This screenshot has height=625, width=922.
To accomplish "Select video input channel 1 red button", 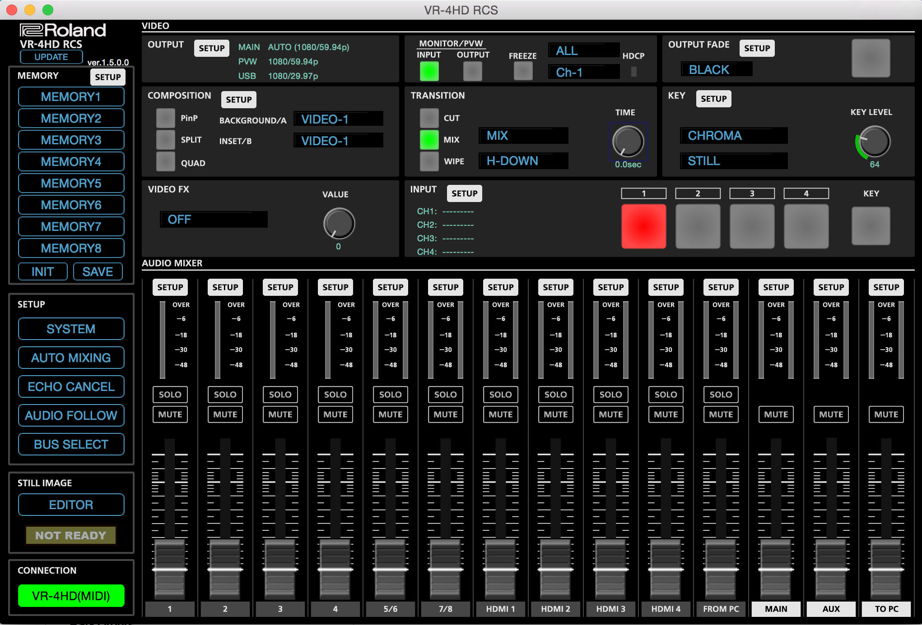I will pos(643,226).
